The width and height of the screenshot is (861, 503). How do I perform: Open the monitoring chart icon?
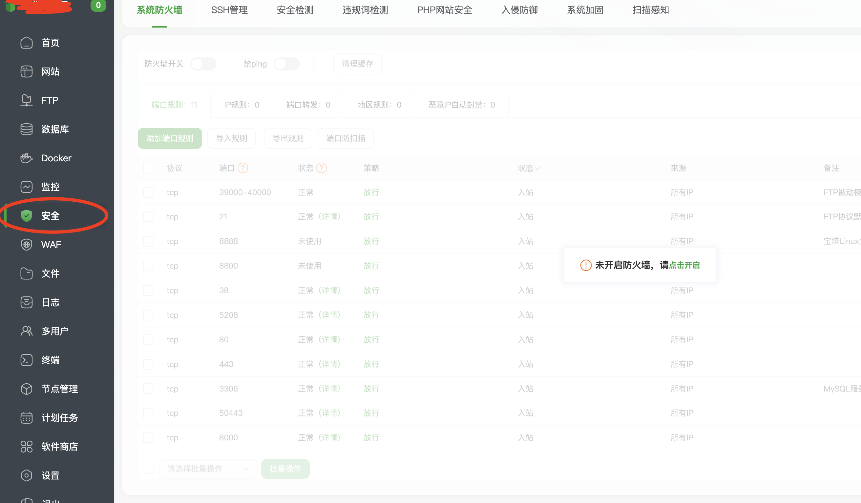click(x=26, y=187)
